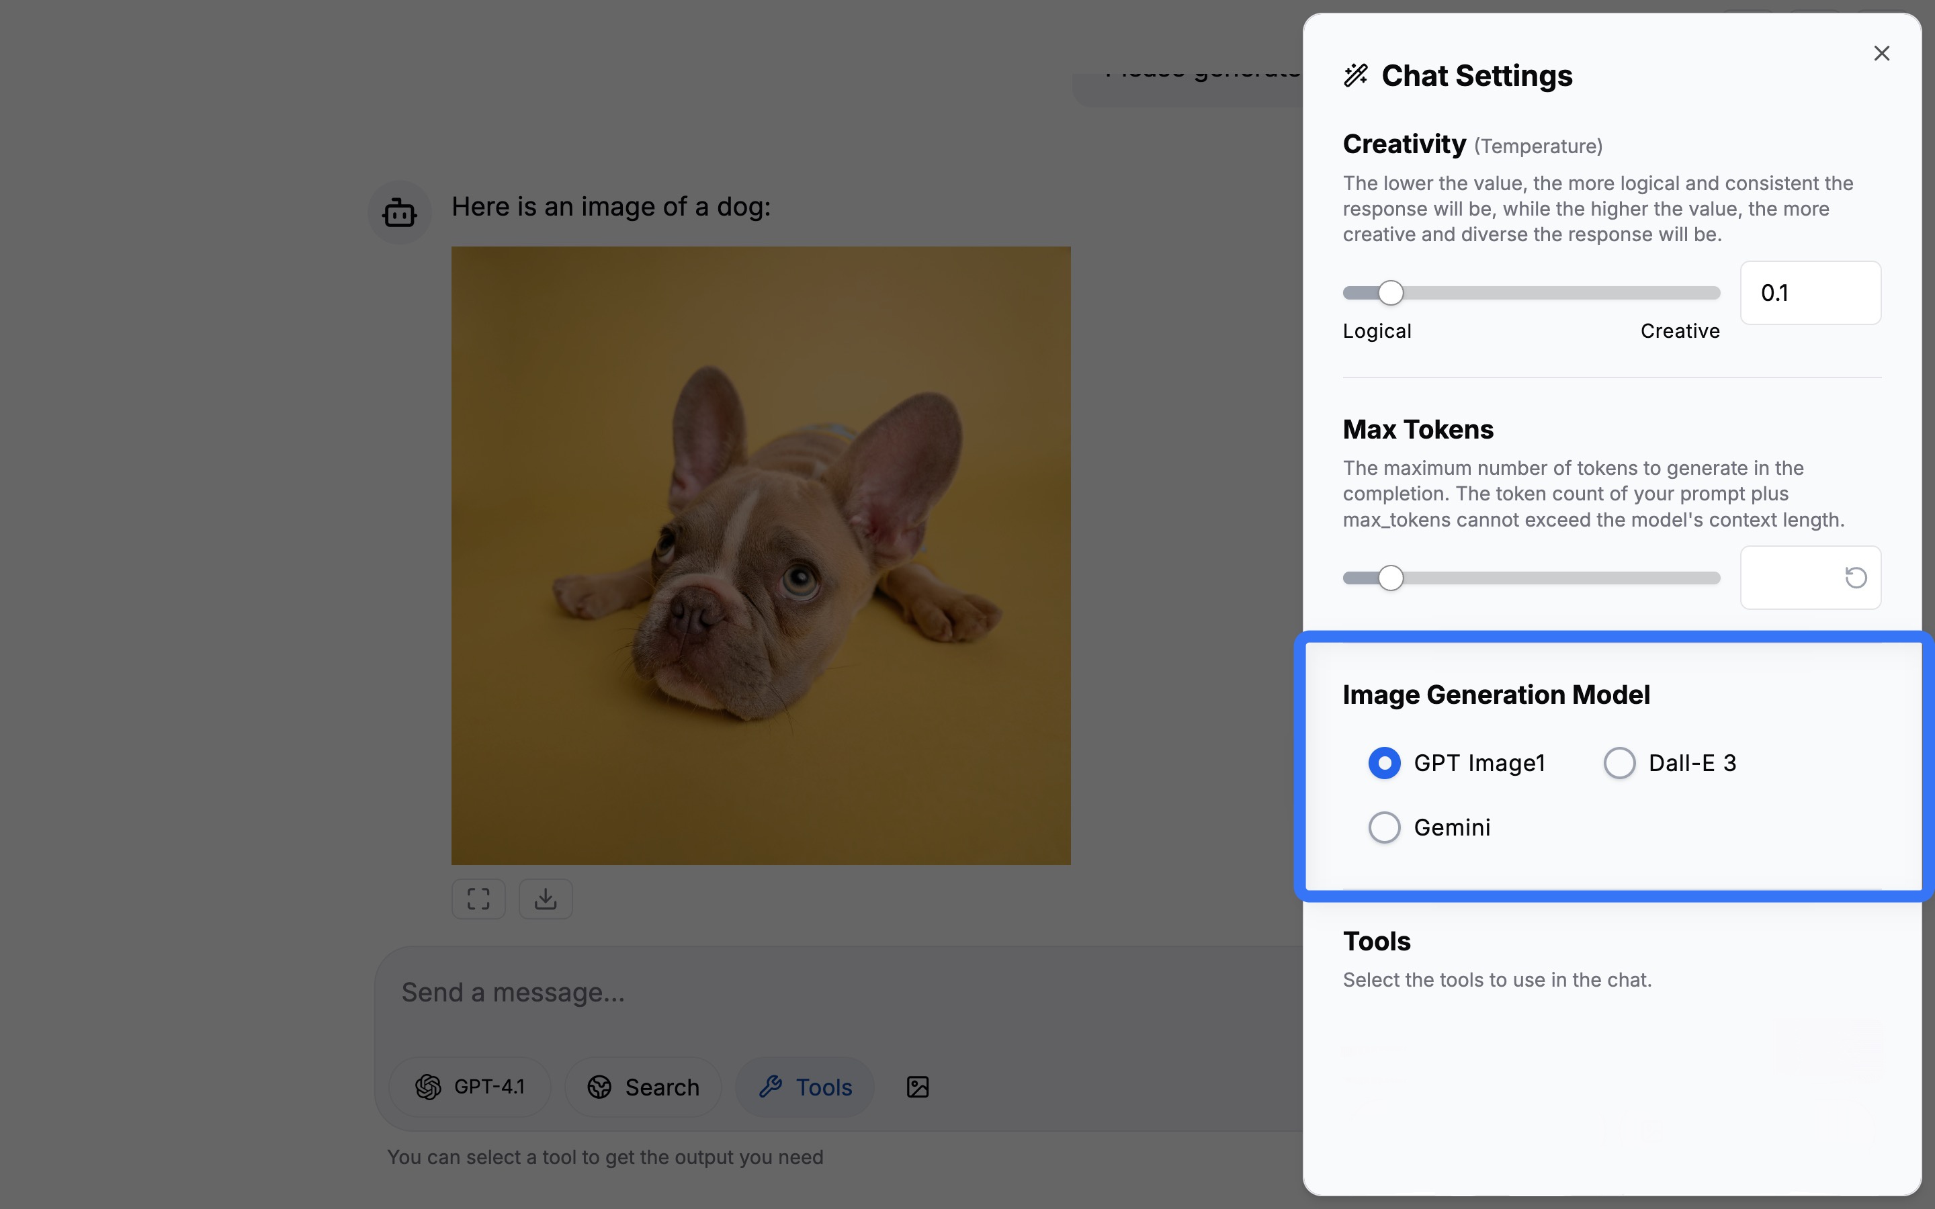Adjust the Creativity temperature slider handle

[1391, 293]
